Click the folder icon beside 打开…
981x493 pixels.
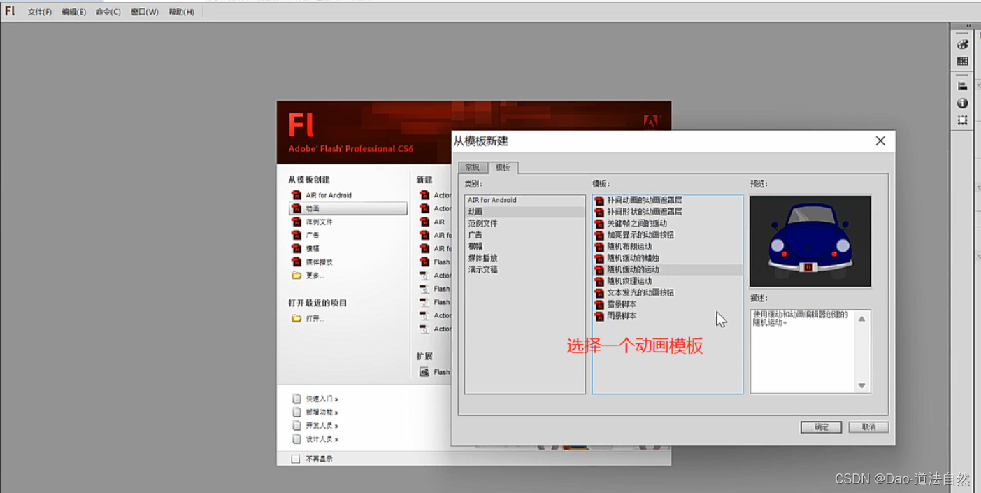(296, 318)
